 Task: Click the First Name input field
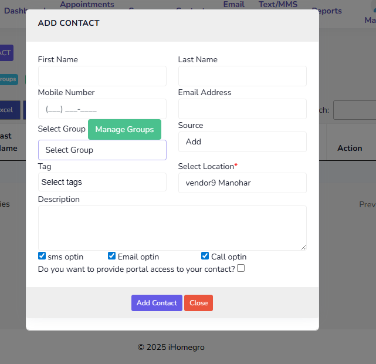pyautogui.click(x=102, y=76)
